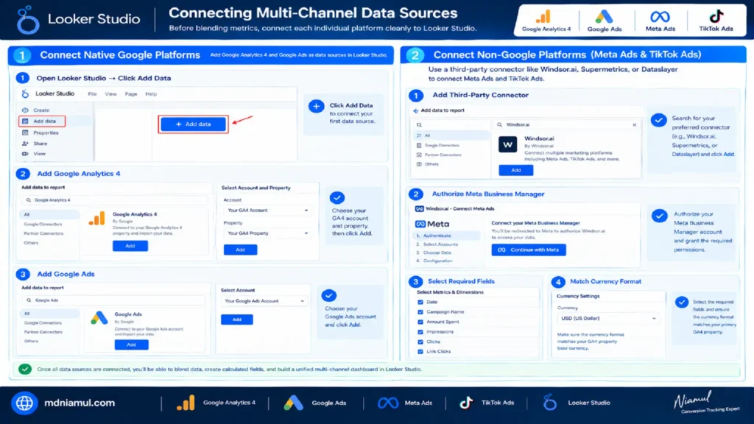754x424 pixels.
Task: Select the Authenticate step in the Meta setup list
Action: coord(446,236)
